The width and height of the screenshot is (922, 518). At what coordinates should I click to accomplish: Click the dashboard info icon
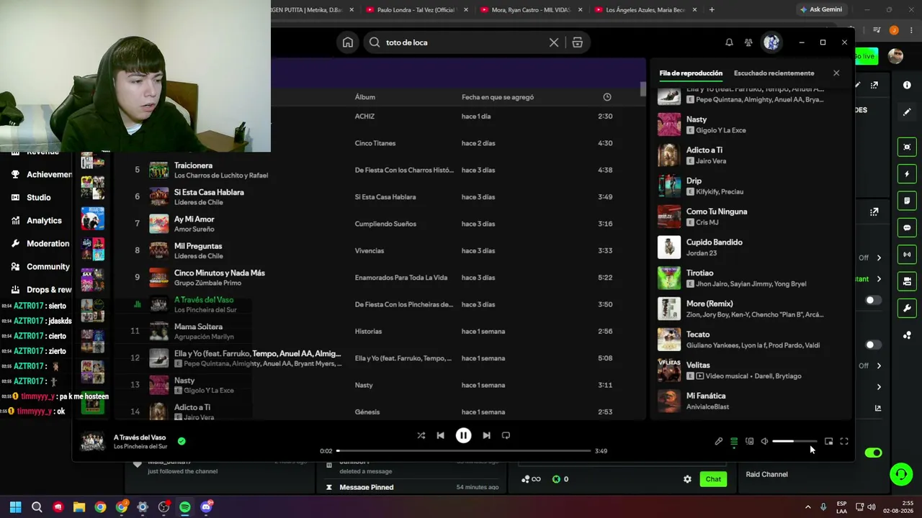907,85
